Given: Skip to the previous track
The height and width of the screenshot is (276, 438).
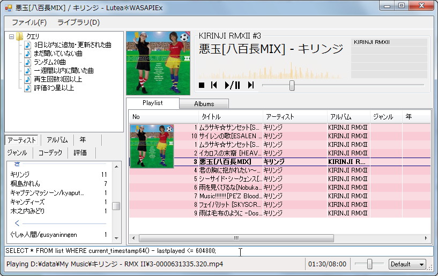Looking at the screenshot, I should (214, 85).
